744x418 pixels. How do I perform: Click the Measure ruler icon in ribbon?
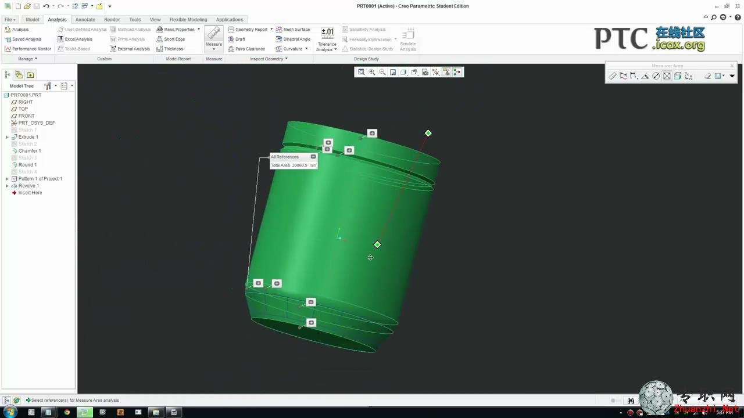(214, 34)
